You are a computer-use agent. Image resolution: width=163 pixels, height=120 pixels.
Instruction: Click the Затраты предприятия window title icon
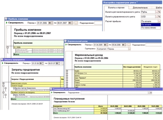pos(2,60)
